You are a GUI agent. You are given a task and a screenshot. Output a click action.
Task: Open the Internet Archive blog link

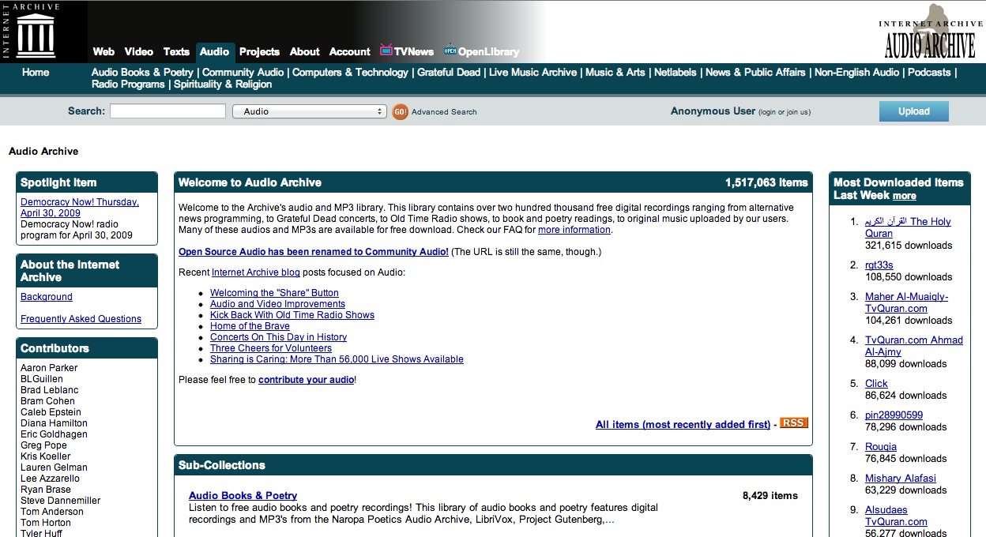pos(256,272)
